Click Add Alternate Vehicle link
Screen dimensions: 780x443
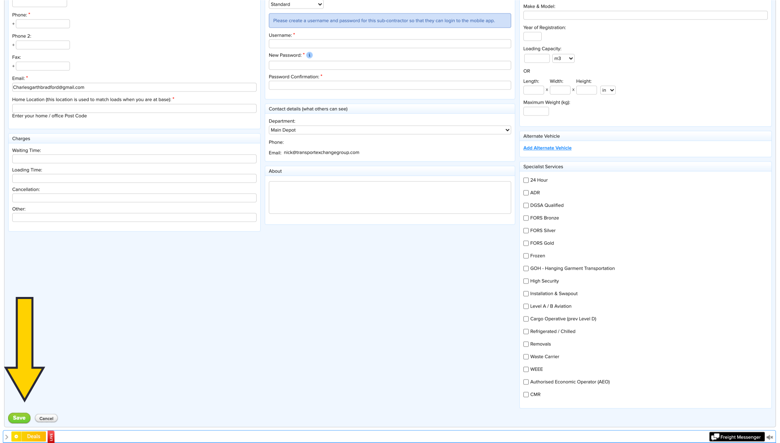tap(547, 148)
